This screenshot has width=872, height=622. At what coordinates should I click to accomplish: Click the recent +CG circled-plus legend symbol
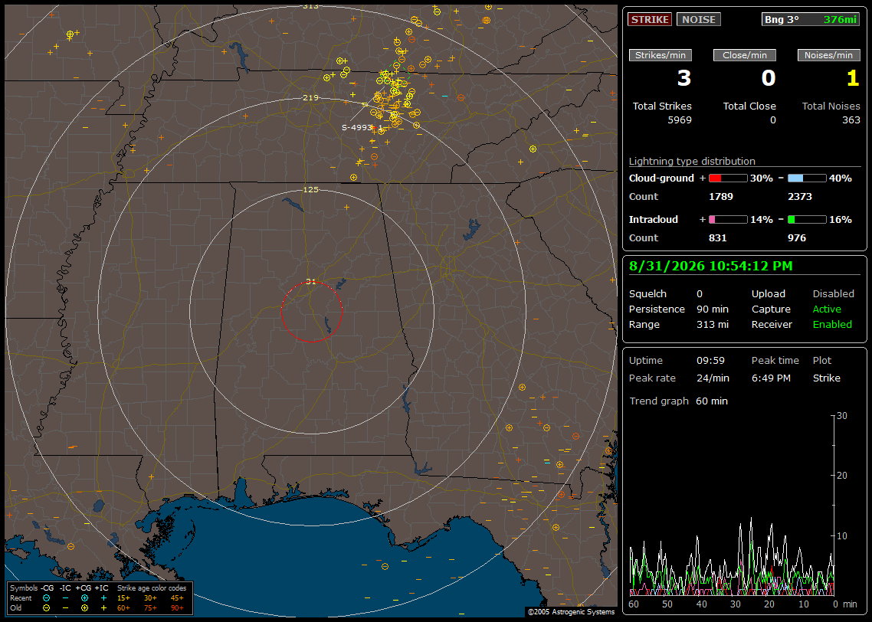coord(84,598)
